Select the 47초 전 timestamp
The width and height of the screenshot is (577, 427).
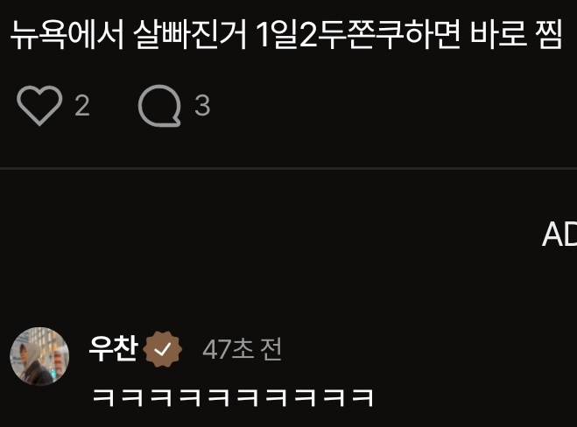pyautogui.click(x=243, y=349)
